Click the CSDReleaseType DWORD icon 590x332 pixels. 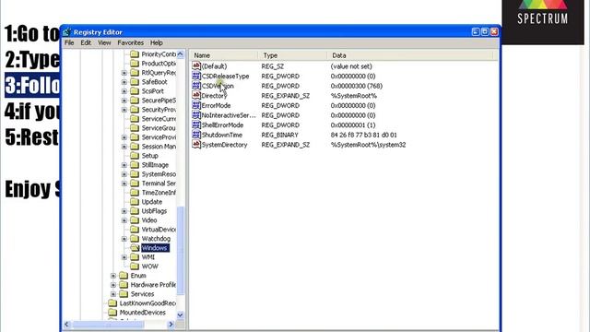point(196,76)
